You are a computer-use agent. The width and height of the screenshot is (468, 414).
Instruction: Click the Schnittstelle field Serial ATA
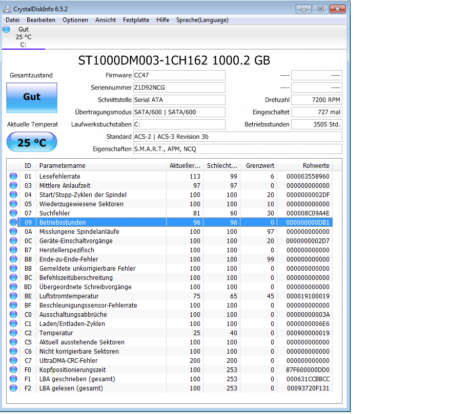point(179,100)
